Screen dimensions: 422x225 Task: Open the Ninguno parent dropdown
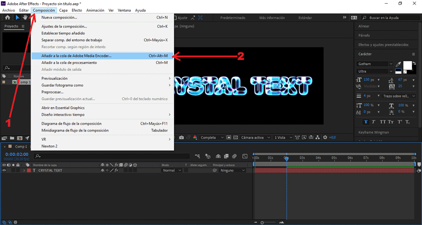click(232, 170)
